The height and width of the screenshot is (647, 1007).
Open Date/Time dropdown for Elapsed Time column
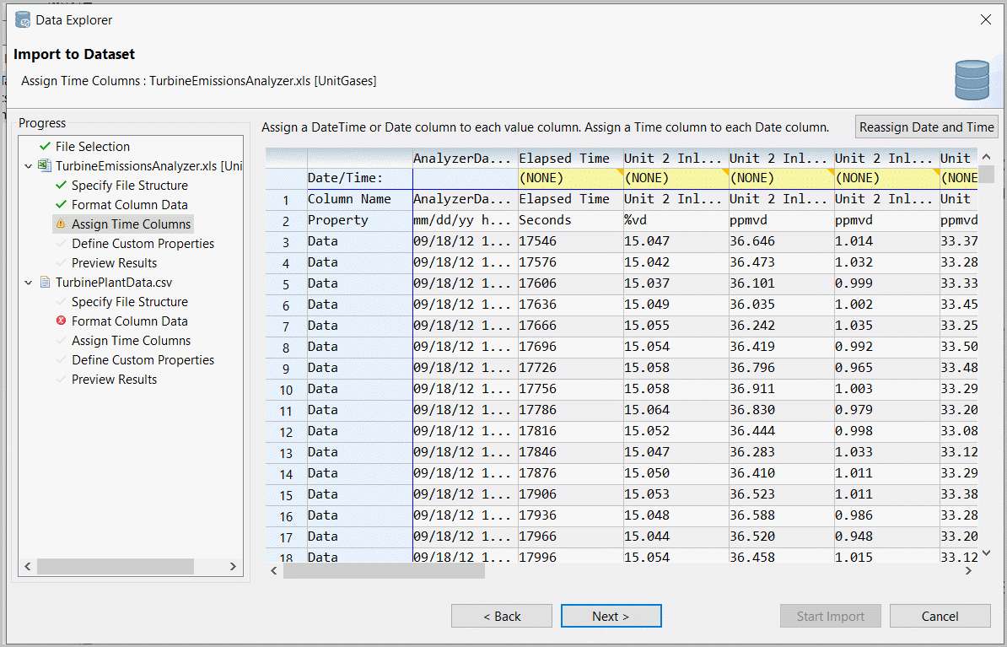(x=569, y=178)
